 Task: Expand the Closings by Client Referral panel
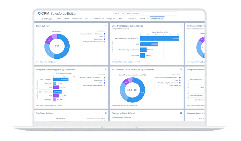point(181,113)
